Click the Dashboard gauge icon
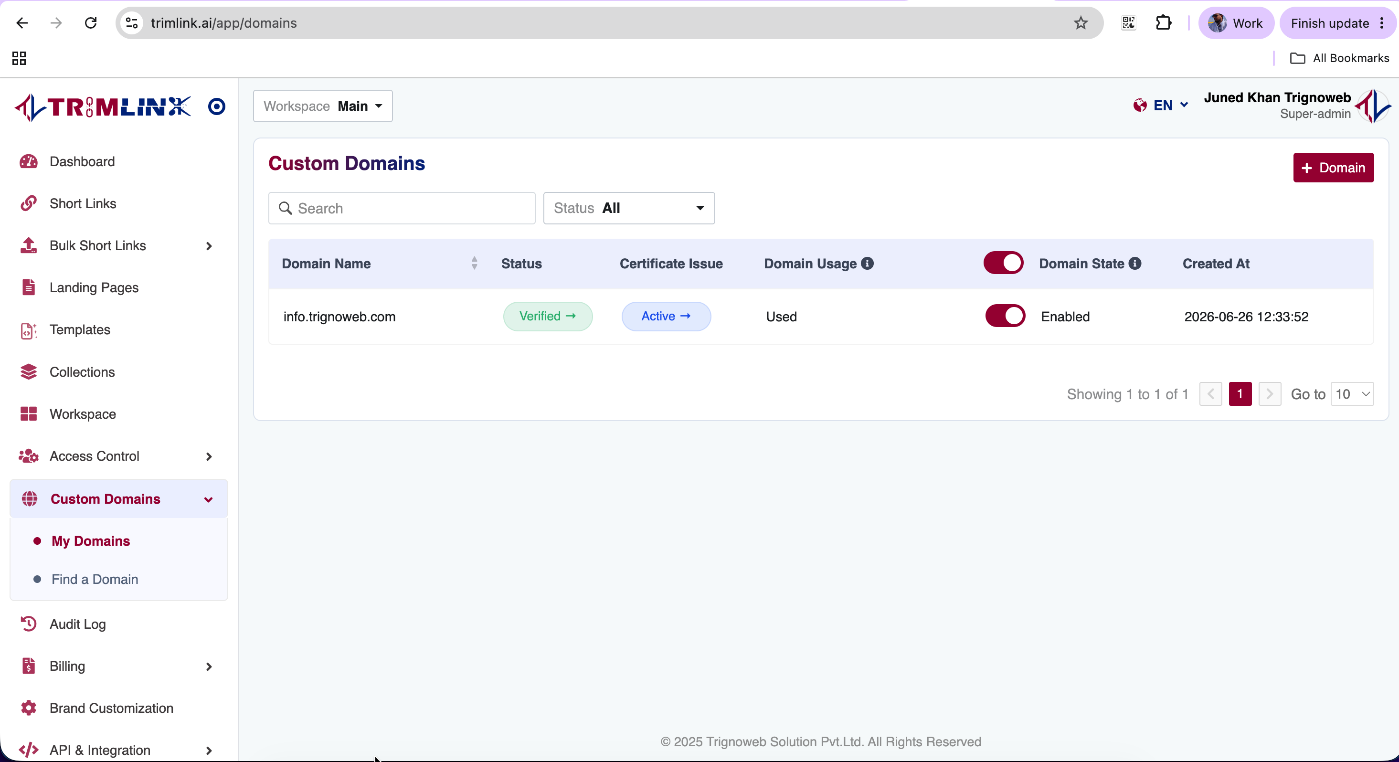Viewport: 1399px width, 762px height. click(x=28, y=161)
